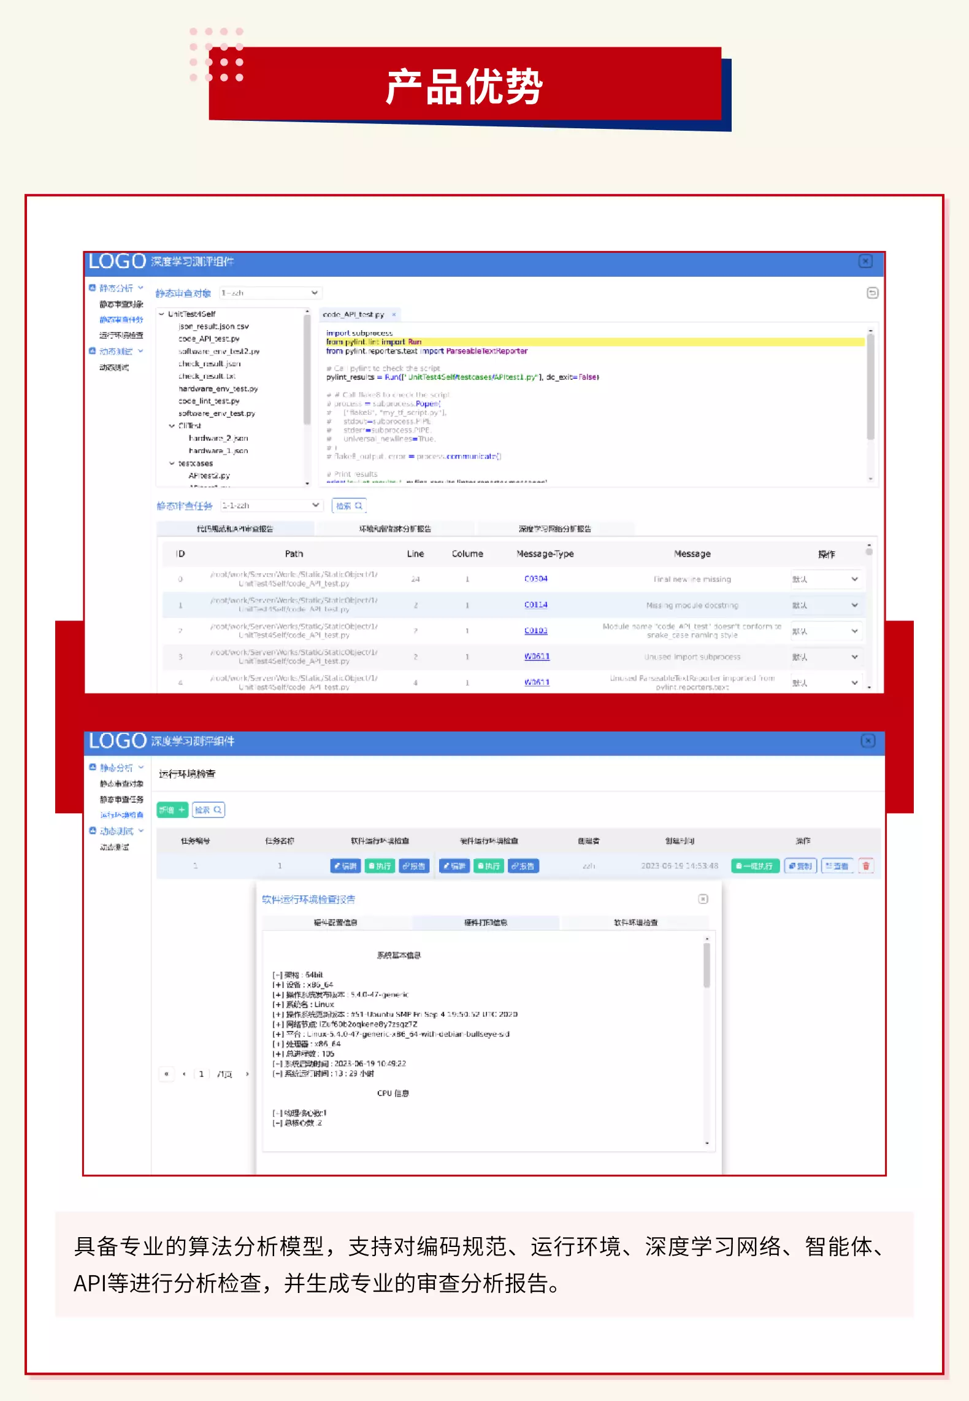
Task: Delete task row with the trash icon
Action: (866, 866)
